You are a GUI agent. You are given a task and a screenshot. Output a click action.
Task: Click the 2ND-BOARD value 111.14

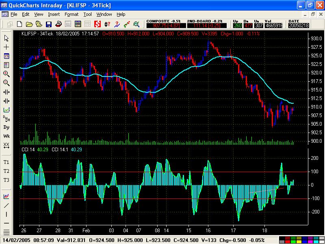(207, 26)
